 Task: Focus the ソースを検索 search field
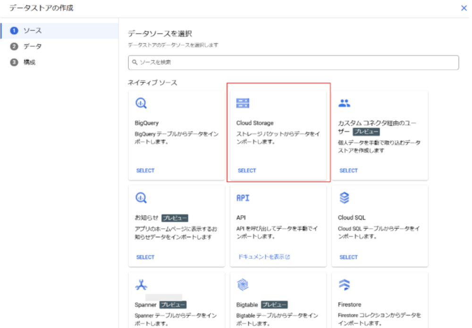[x=293, y=62]
